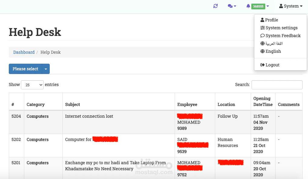Sort table by Opening DateTime header

tap(263, 101)
